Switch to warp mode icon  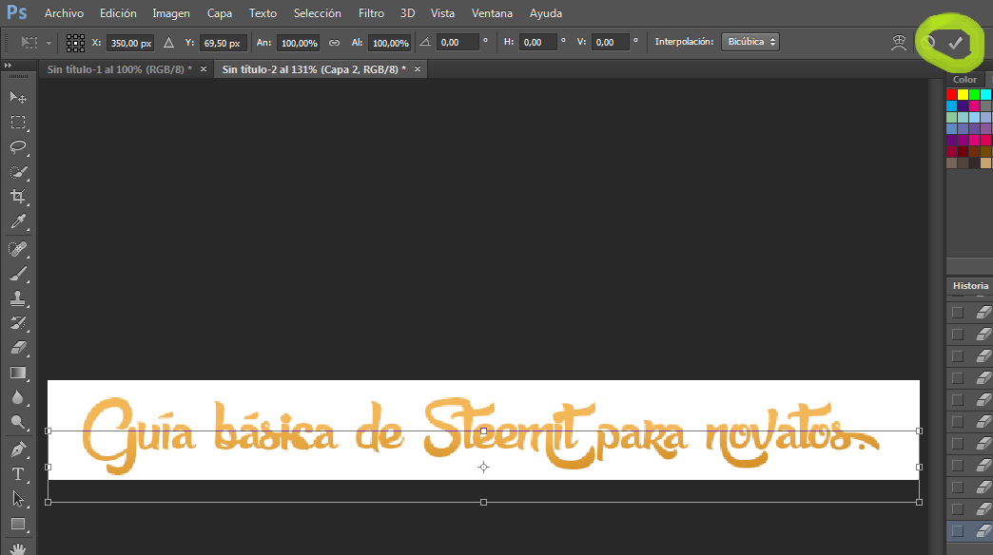coord(899,43)
